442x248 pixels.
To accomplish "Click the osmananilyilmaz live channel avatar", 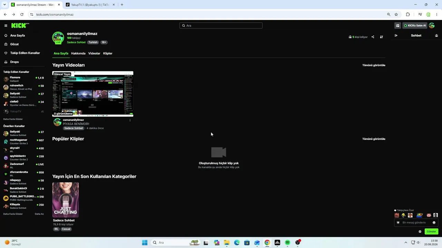I will tap(58, 38).
